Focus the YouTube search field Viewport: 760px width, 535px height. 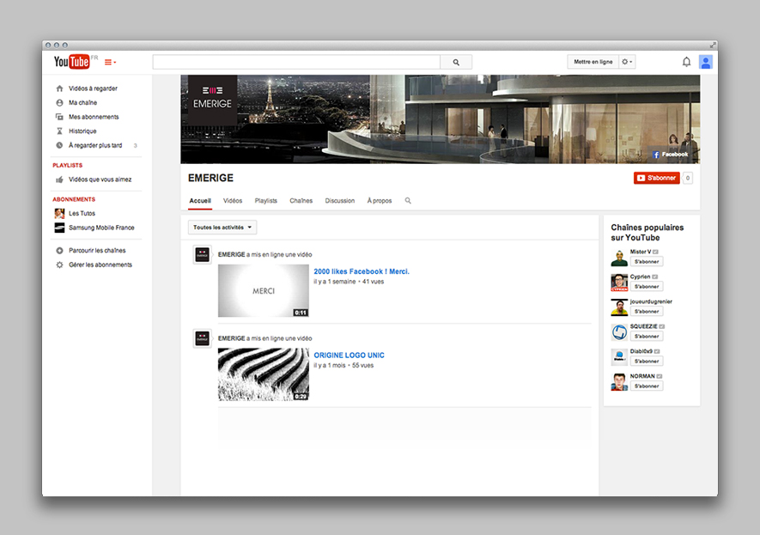pyautogui.click(x=296, y=62)
